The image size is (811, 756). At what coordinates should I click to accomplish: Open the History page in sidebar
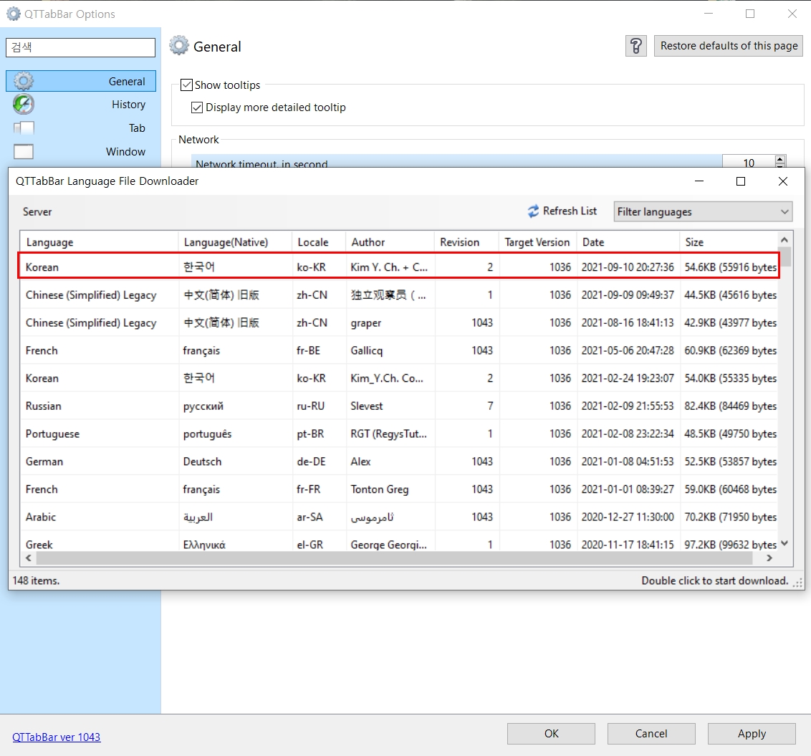81,105
